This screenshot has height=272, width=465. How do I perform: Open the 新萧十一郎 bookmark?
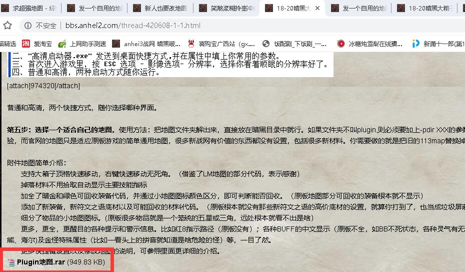[x=438, y=44]
